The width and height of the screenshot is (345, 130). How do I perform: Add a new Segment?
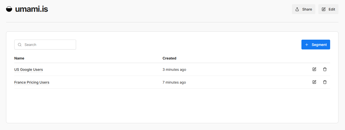(x=316, y=45)
